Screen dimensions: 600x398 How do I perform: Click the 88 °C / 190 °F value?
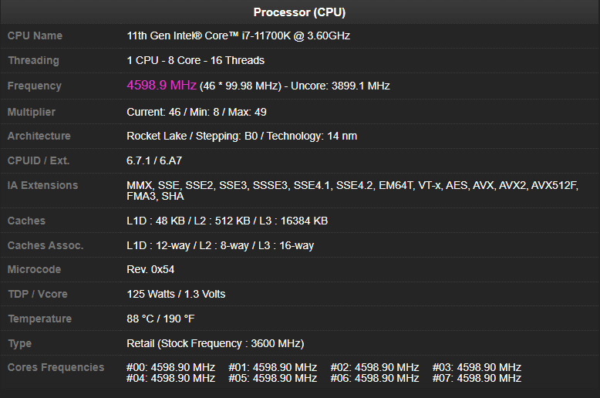160,319
